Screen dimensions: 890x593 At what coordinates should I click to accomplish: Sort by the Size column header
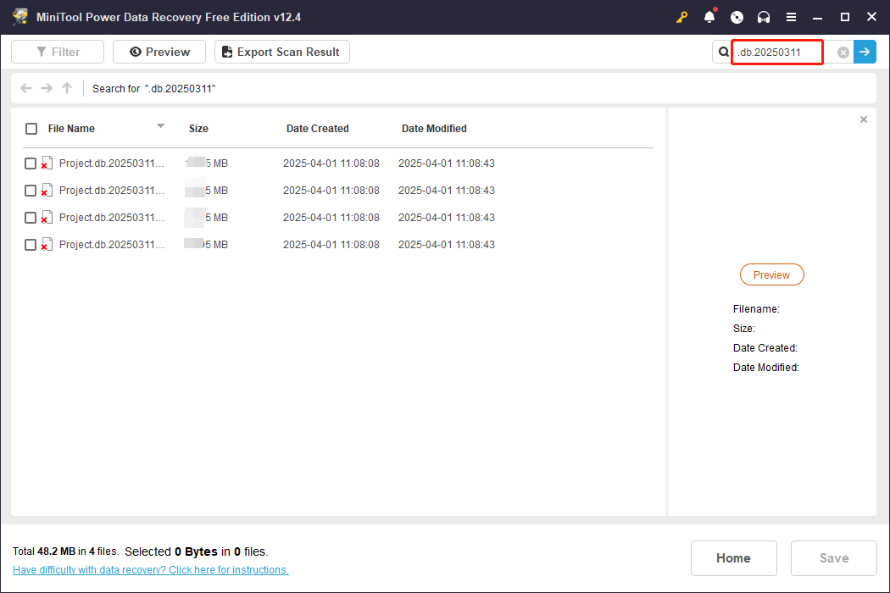click(198, 129)
